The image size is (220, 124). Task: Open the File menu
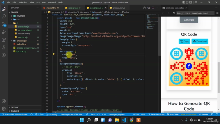pyautogui.click(x=8, y=2)
